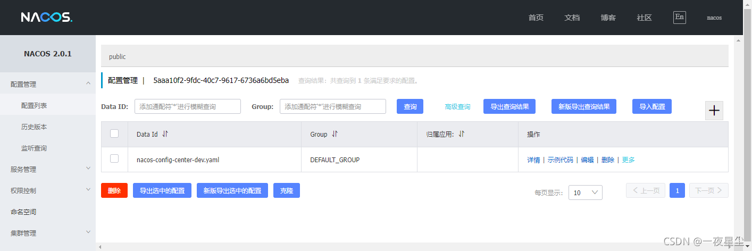This screenshot has height=251, width=752.
Task: Open 文档 in top navigation
Action: coord(572,18)
